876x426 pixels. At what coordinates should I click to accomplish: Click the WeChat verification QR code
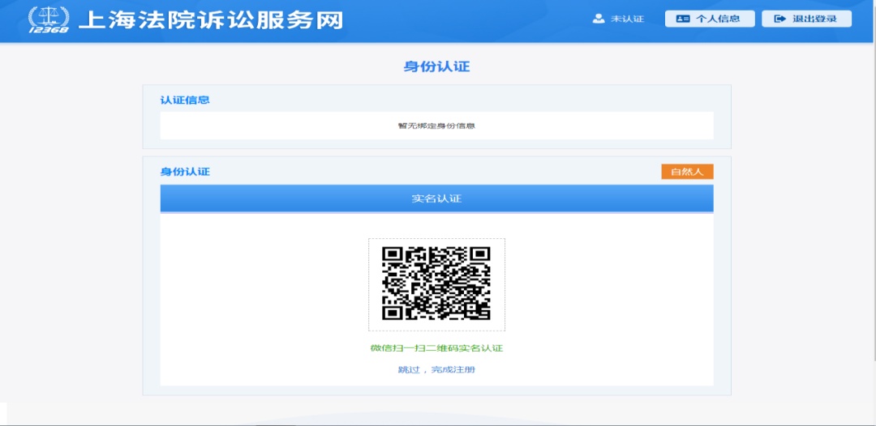coord(436,283)
